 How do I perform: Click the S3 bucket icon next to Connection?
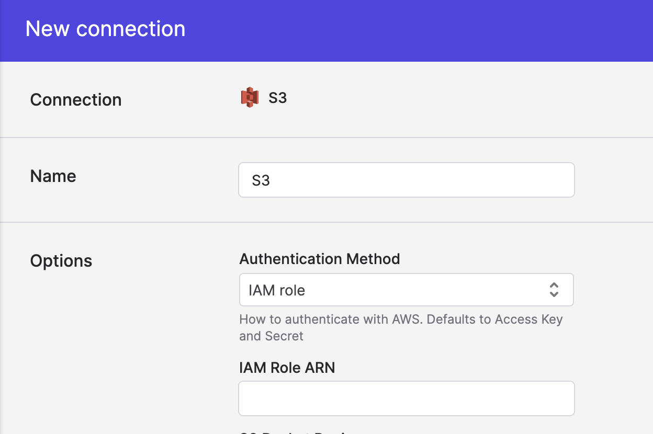pos(250,98)
